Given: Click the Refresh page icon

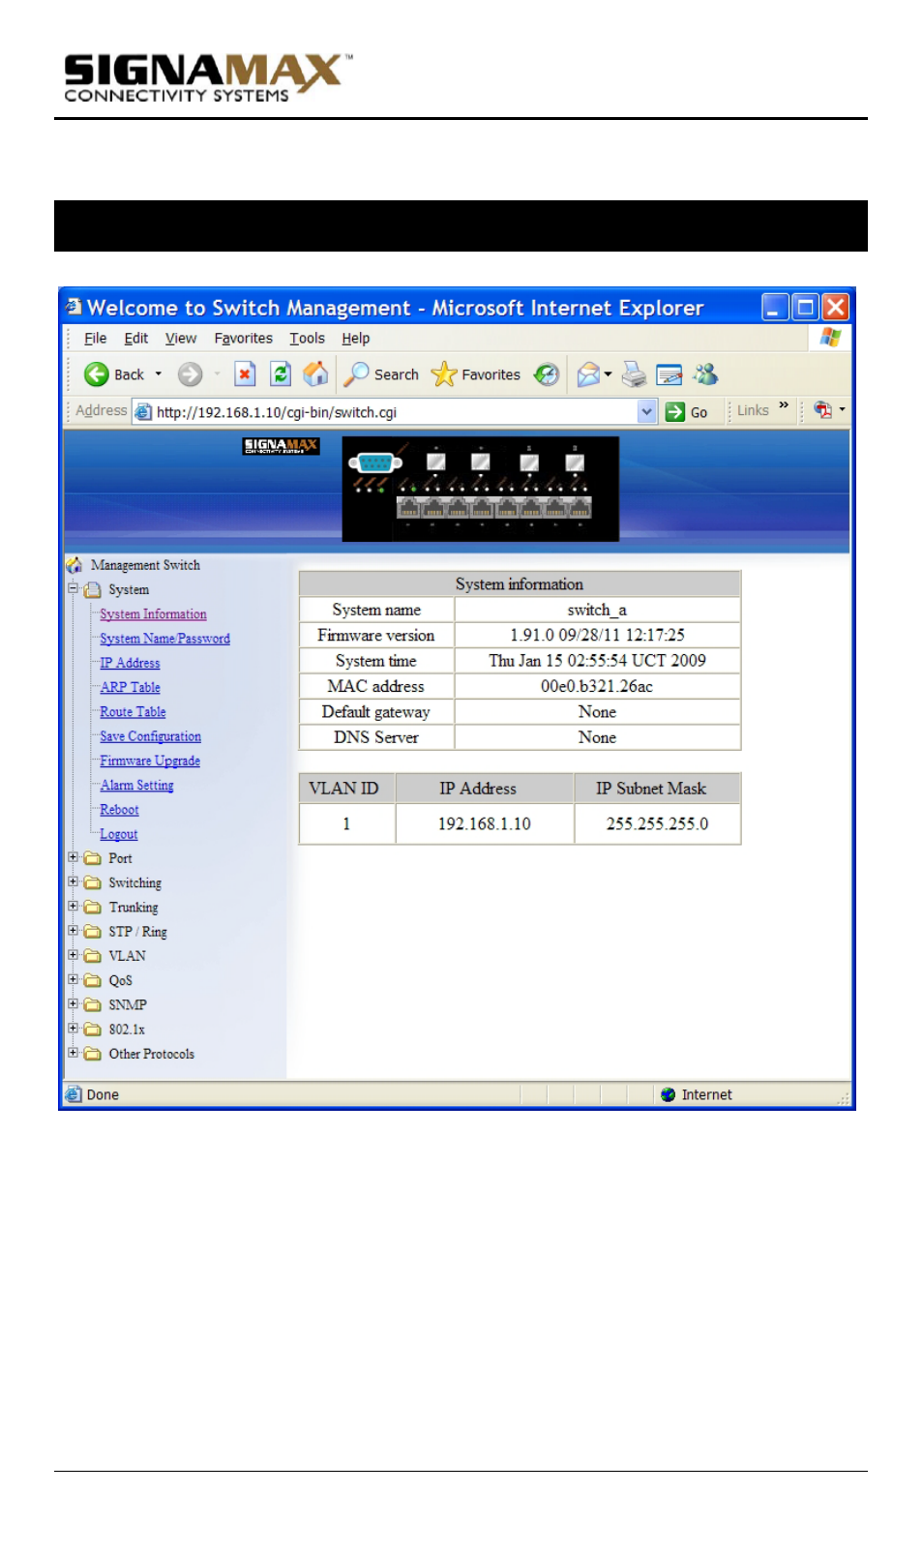Looking at the screenshot, I should (x=281, y=373).
